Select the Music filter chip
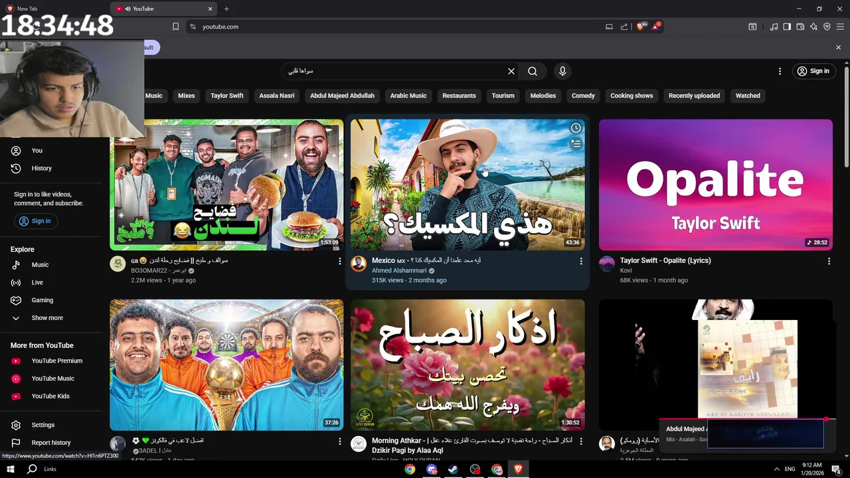The image size is (850, 478). (x=154, y=96)
